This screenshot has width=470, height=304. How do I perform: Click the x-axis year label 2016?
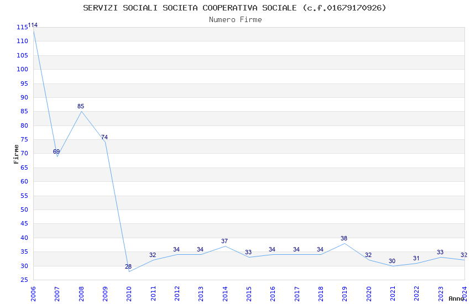click(273, 293)
